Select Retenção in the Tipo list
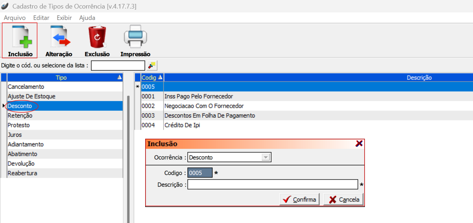The height and width of the screenshot is (223, 473). pos(20,116)
